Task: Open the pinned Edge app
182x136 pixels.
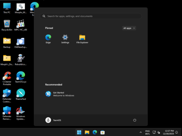Action: click(48, 39)
